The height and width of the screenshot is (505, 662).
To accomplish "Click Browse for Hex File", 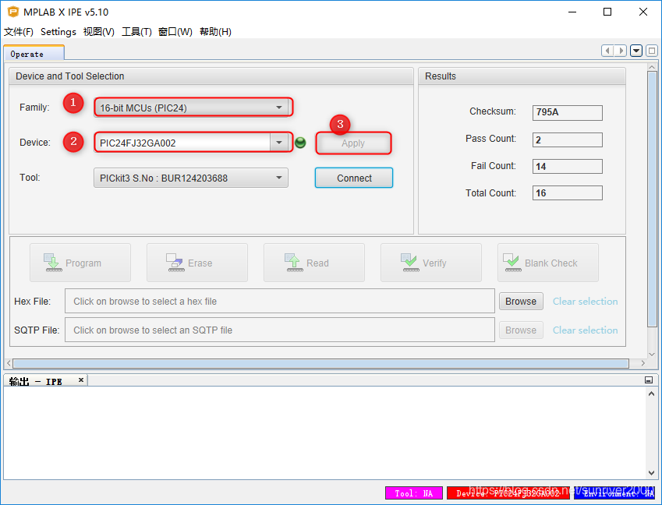I will (x=521, y=302).
